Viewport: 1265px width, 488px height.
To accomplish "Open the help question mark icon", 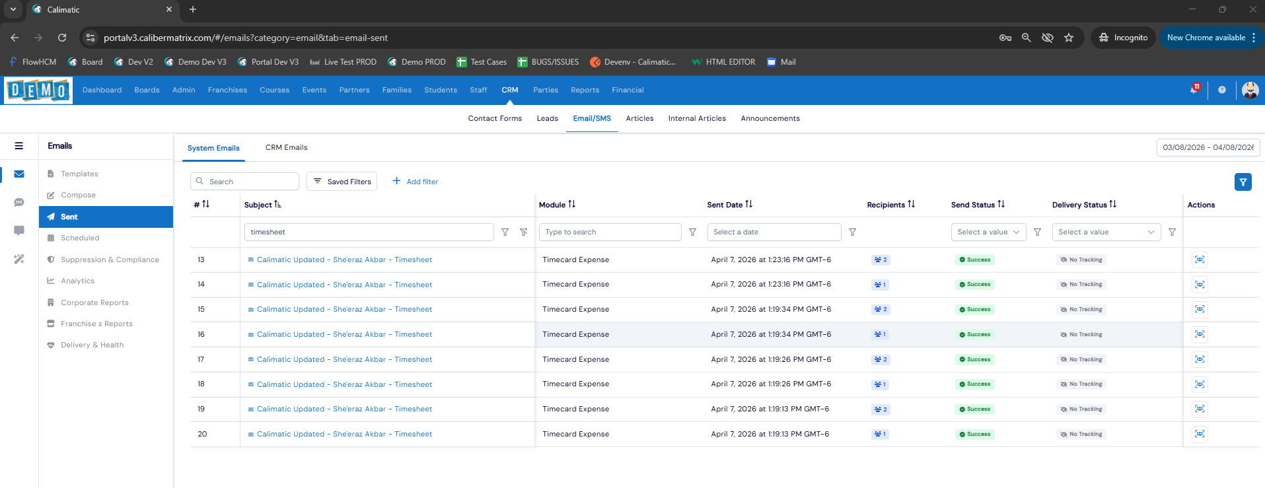I will point(1222,90).
